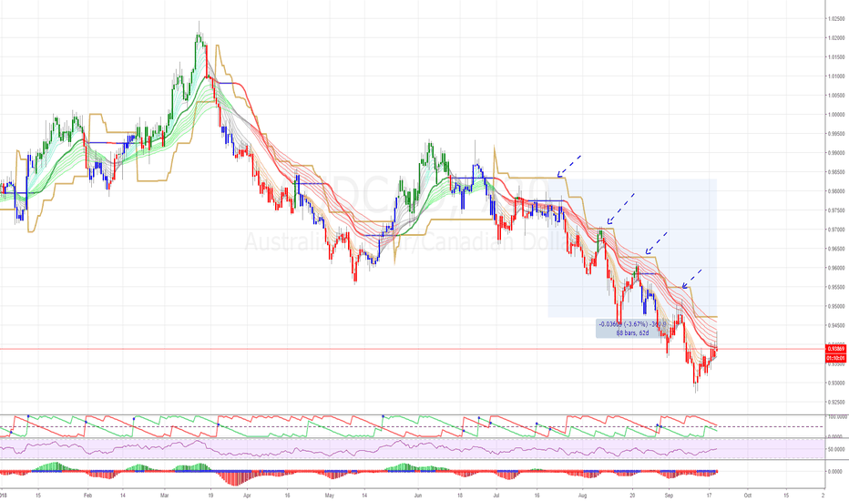Click the Feb label on the time axis
Image resolution: width=849 pixels, height=501 pixels.
pos(87,495)
